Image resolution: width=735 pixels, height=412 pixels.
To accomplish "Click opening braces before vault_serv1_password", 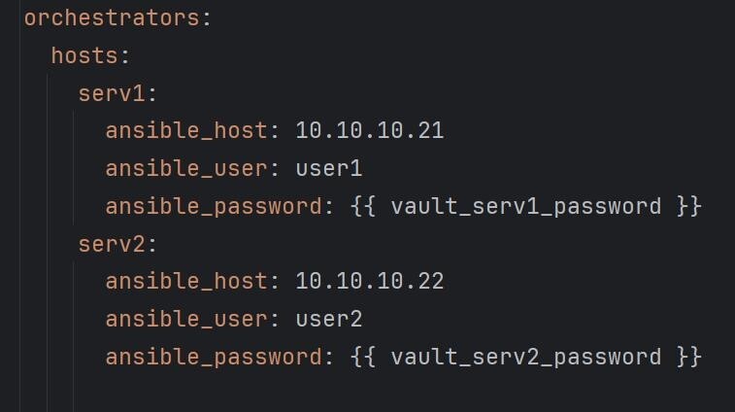I will click(x=363, y=206).
